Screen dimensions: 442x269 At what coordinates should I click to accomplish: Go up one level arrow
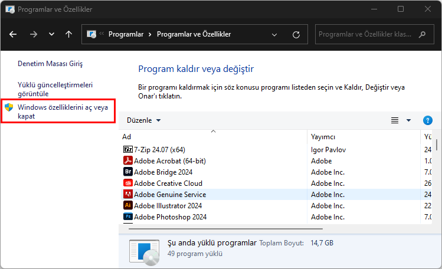click(69, 34)
